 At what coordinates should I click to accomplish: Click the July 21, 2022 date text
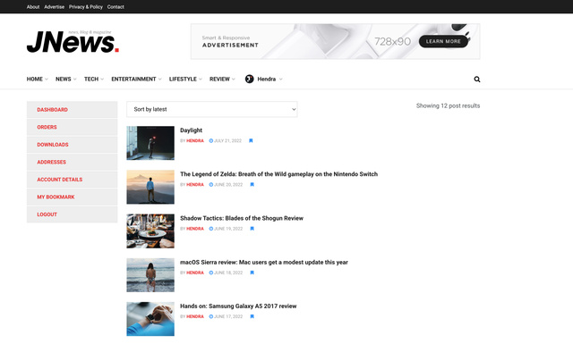(227, 141)
